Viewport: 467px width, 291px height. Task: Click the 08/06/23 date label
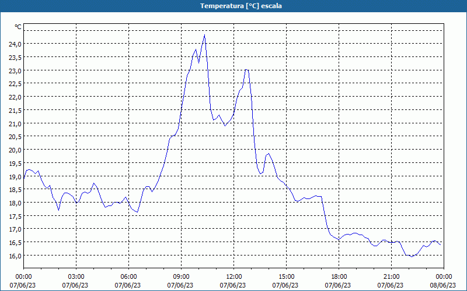coord(443,285)
